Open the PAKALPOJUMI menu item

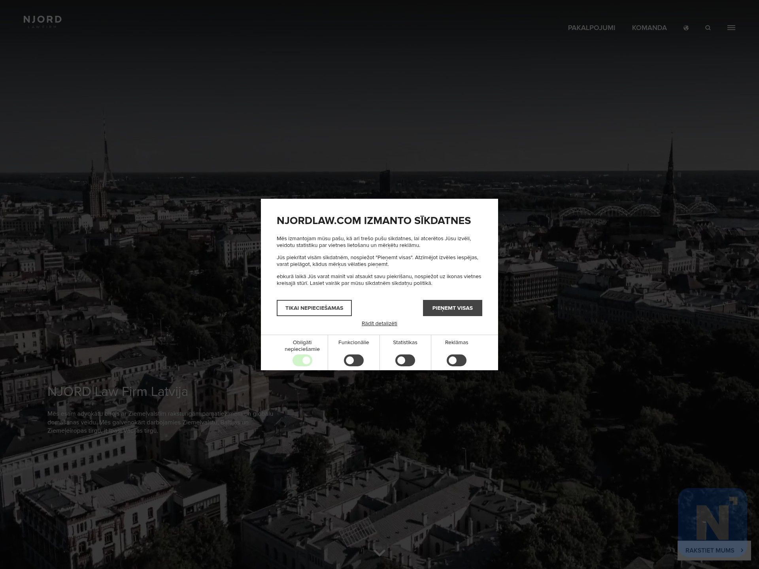coord(591,28)
